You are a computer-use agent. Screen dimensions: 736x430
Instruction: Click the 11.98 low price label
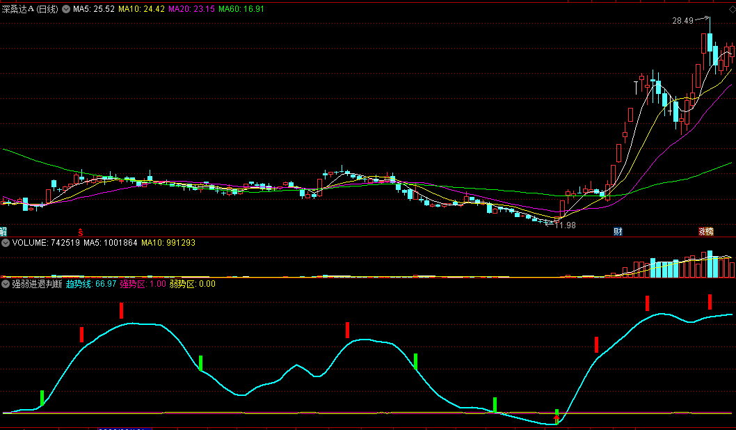[565, 225]
